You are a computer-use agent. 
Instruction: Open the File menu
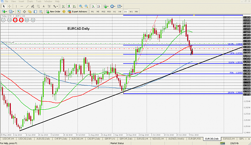pos(6,1)
